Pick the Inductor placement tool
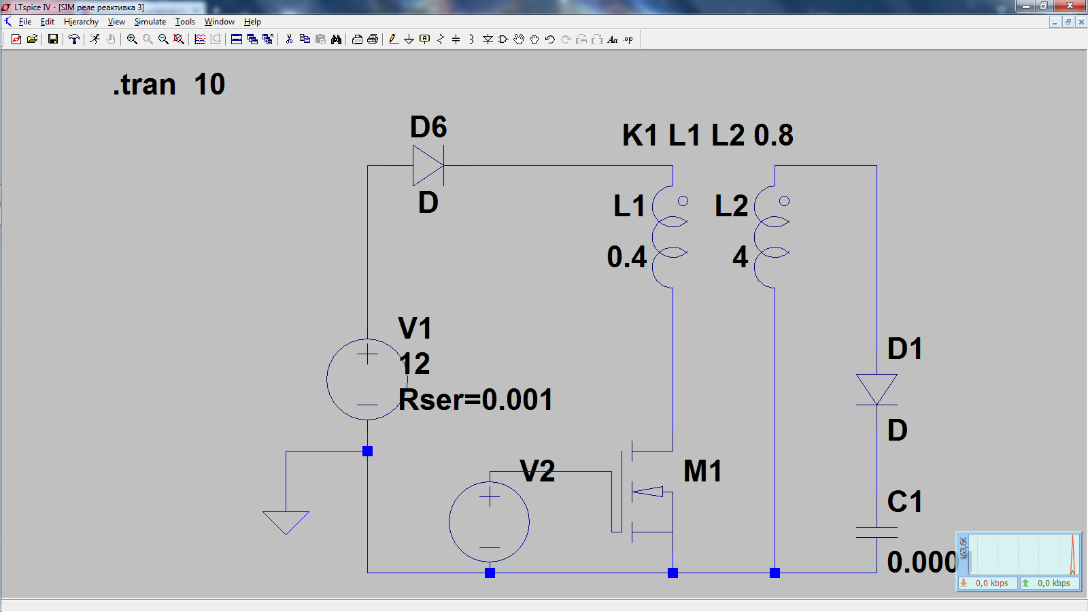Screen dimensions: 1088x612 [471, 39]
